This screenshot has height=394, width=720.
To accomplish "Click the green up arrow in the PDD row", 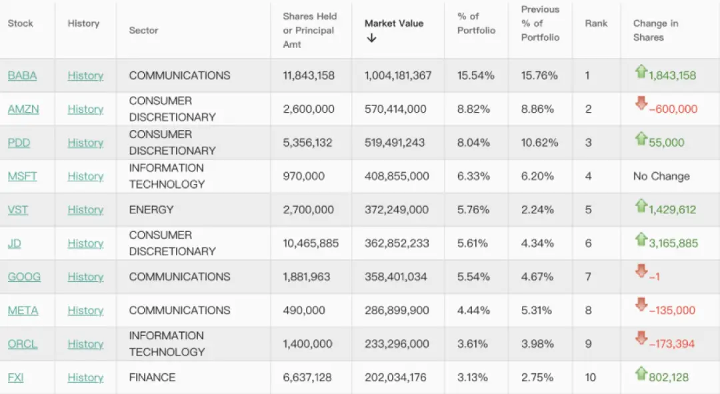I will 641,138.
